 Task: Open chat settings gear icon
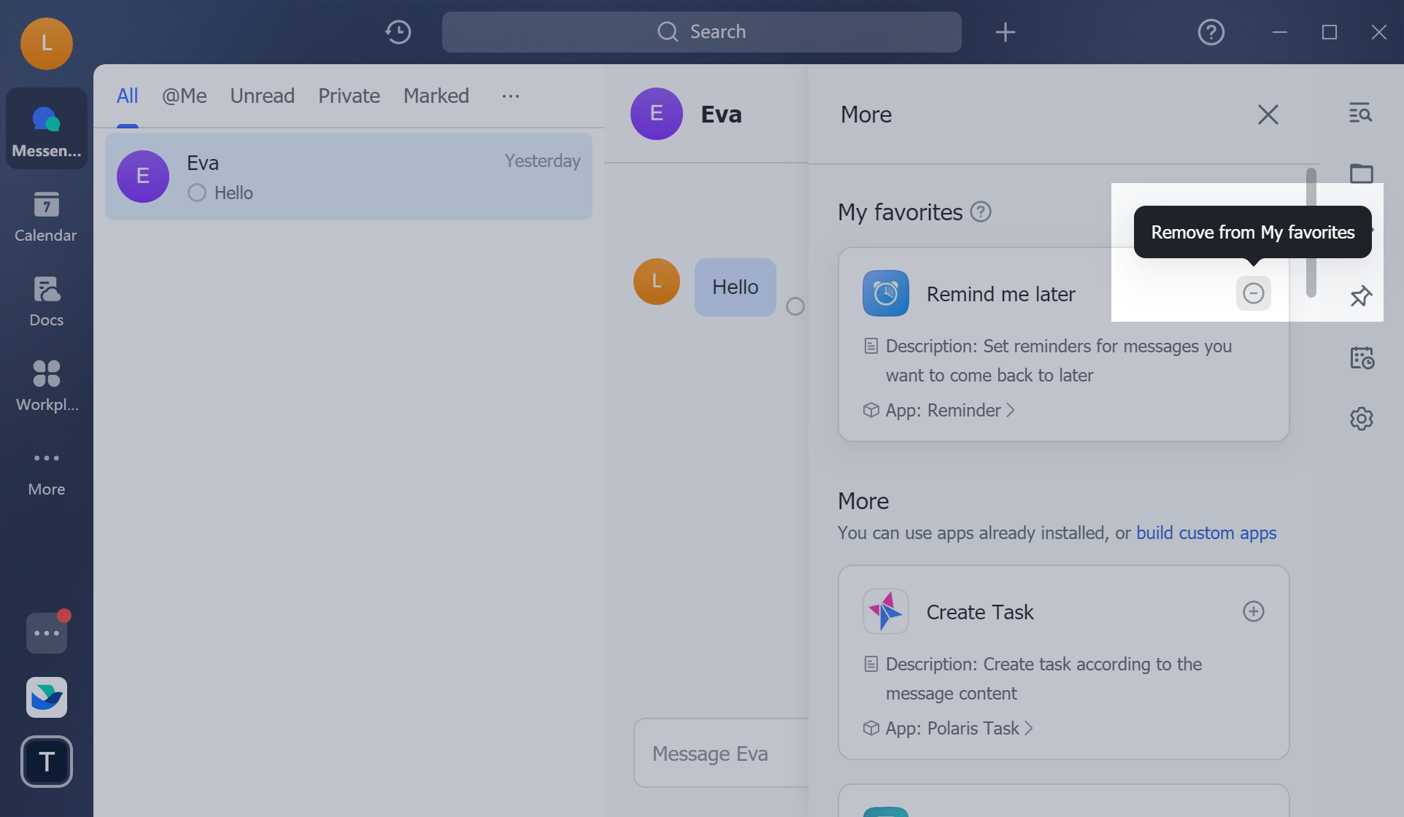click(1361, 419)
